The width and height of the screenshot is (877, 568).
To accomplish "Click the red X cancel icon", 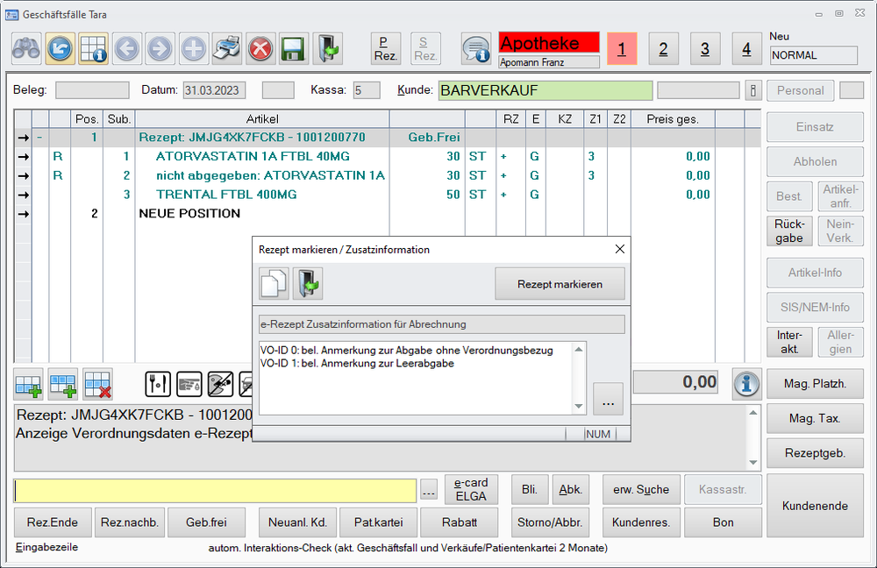I will click(x=260, y=48).
